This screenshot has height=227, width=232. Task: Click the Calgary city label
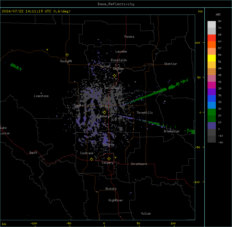point(107,163)
